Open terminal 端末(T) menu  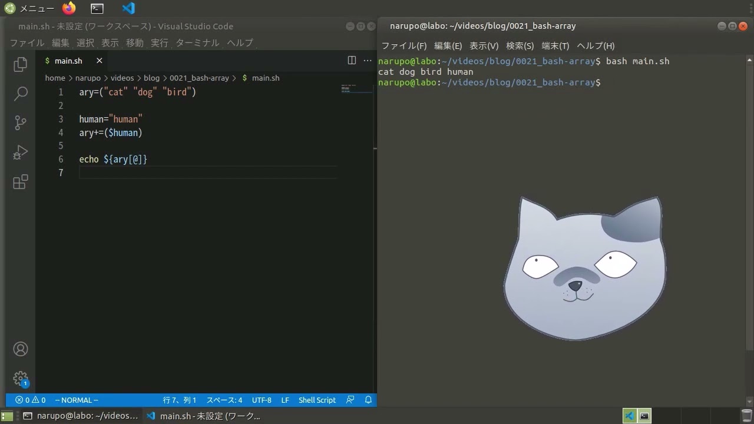click(555, 45)
